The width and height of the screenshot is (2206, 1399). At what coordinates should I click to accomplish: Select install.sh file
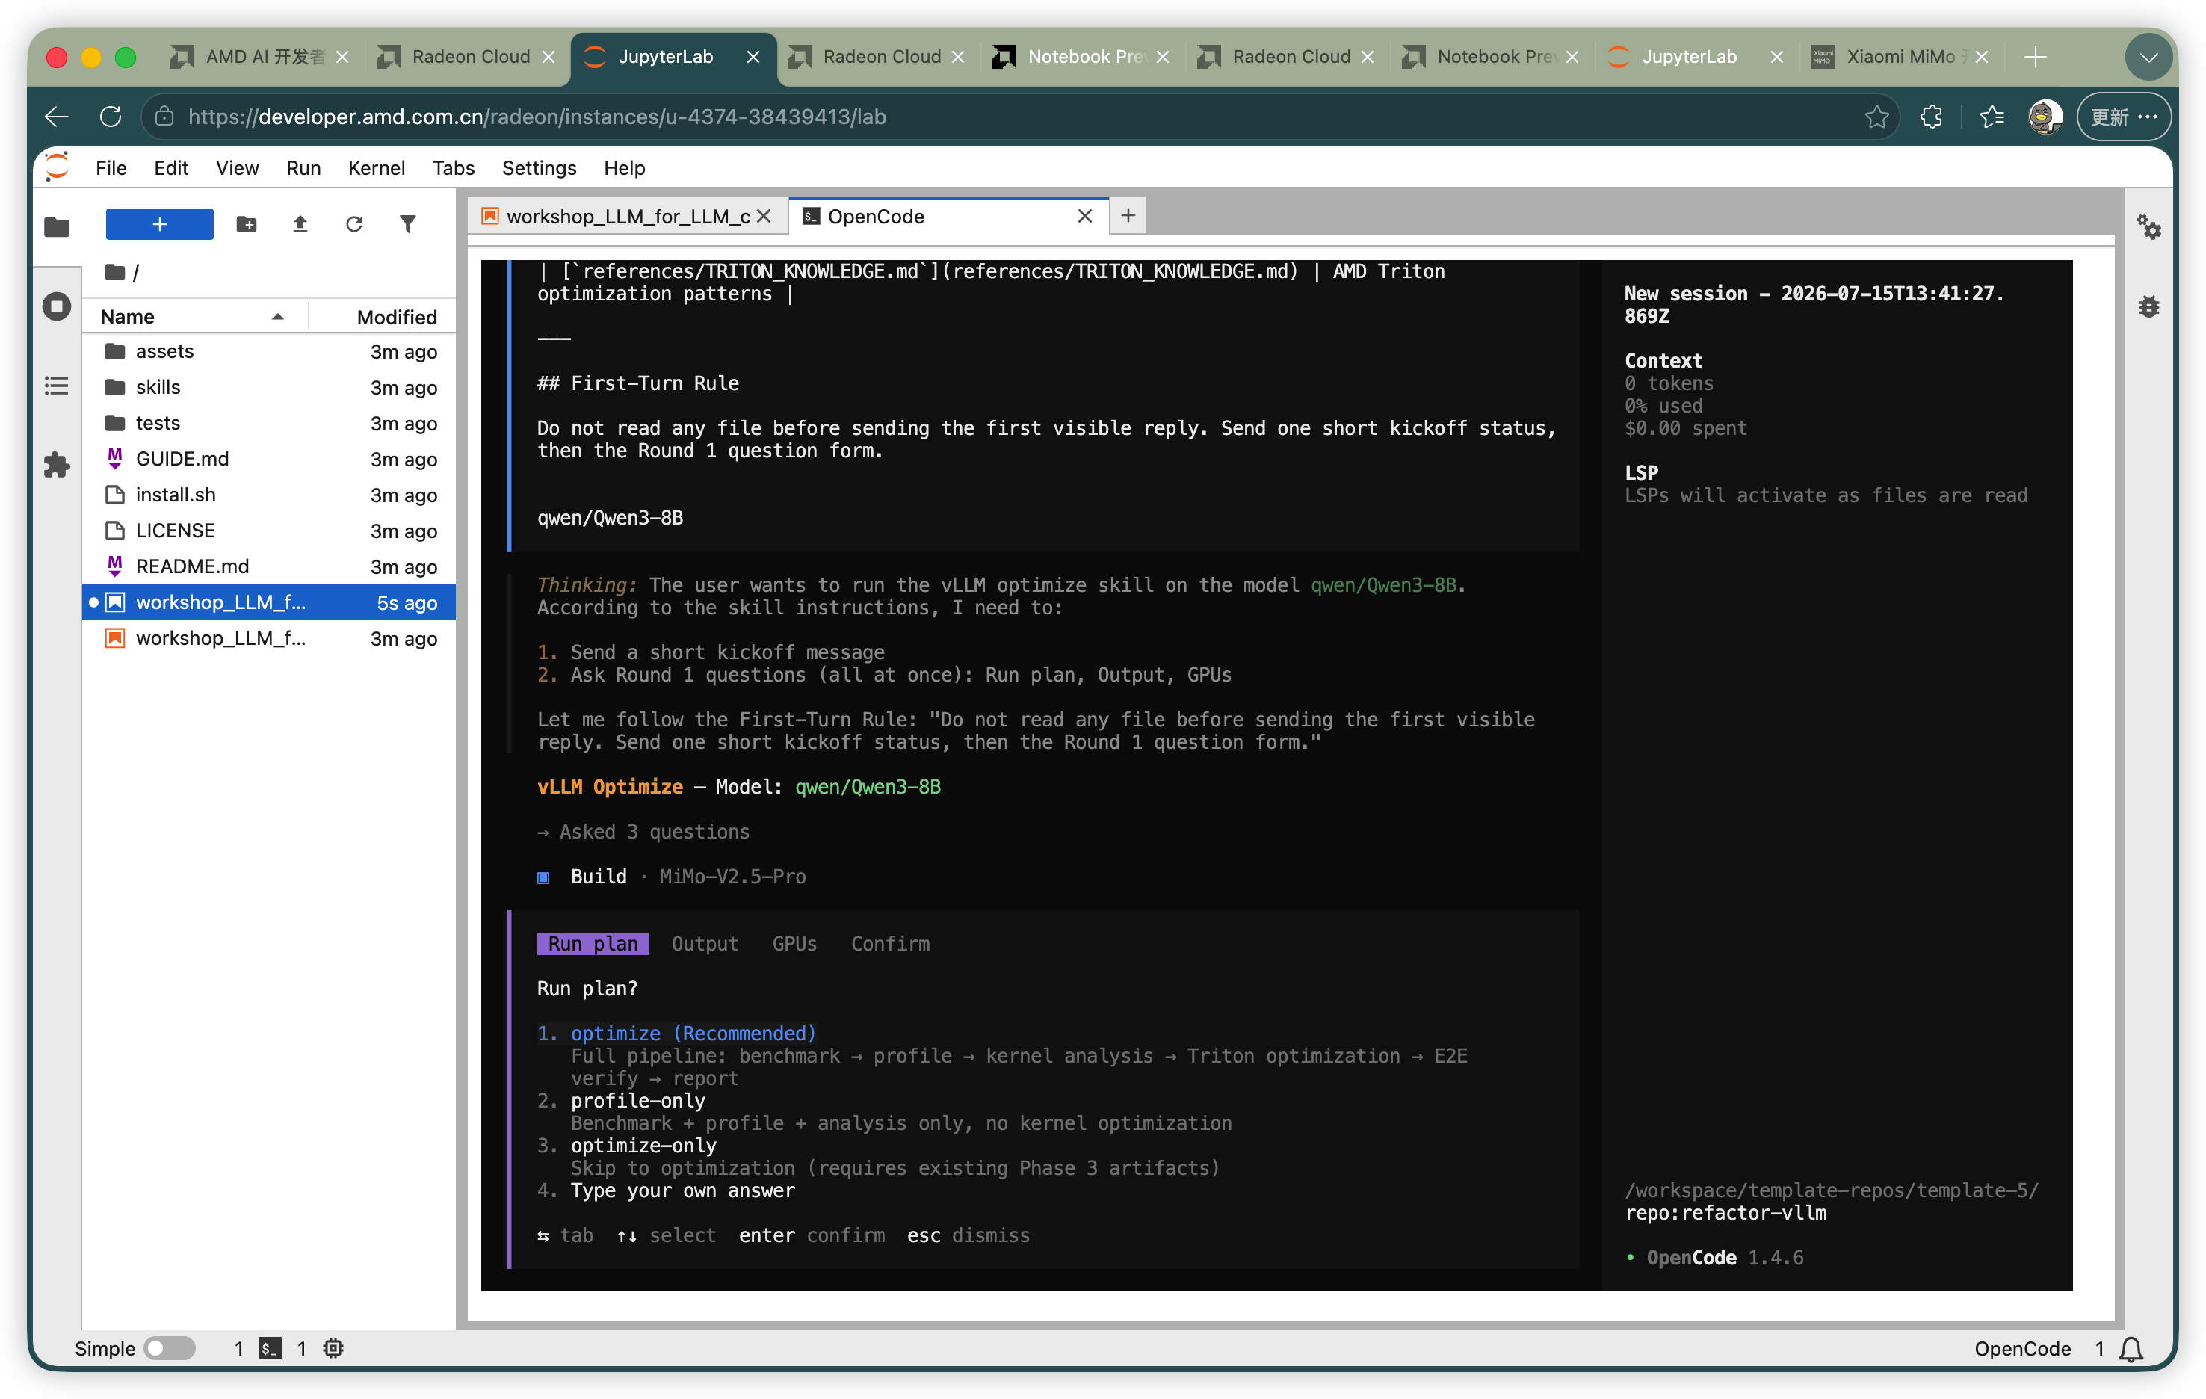[269, 495]
